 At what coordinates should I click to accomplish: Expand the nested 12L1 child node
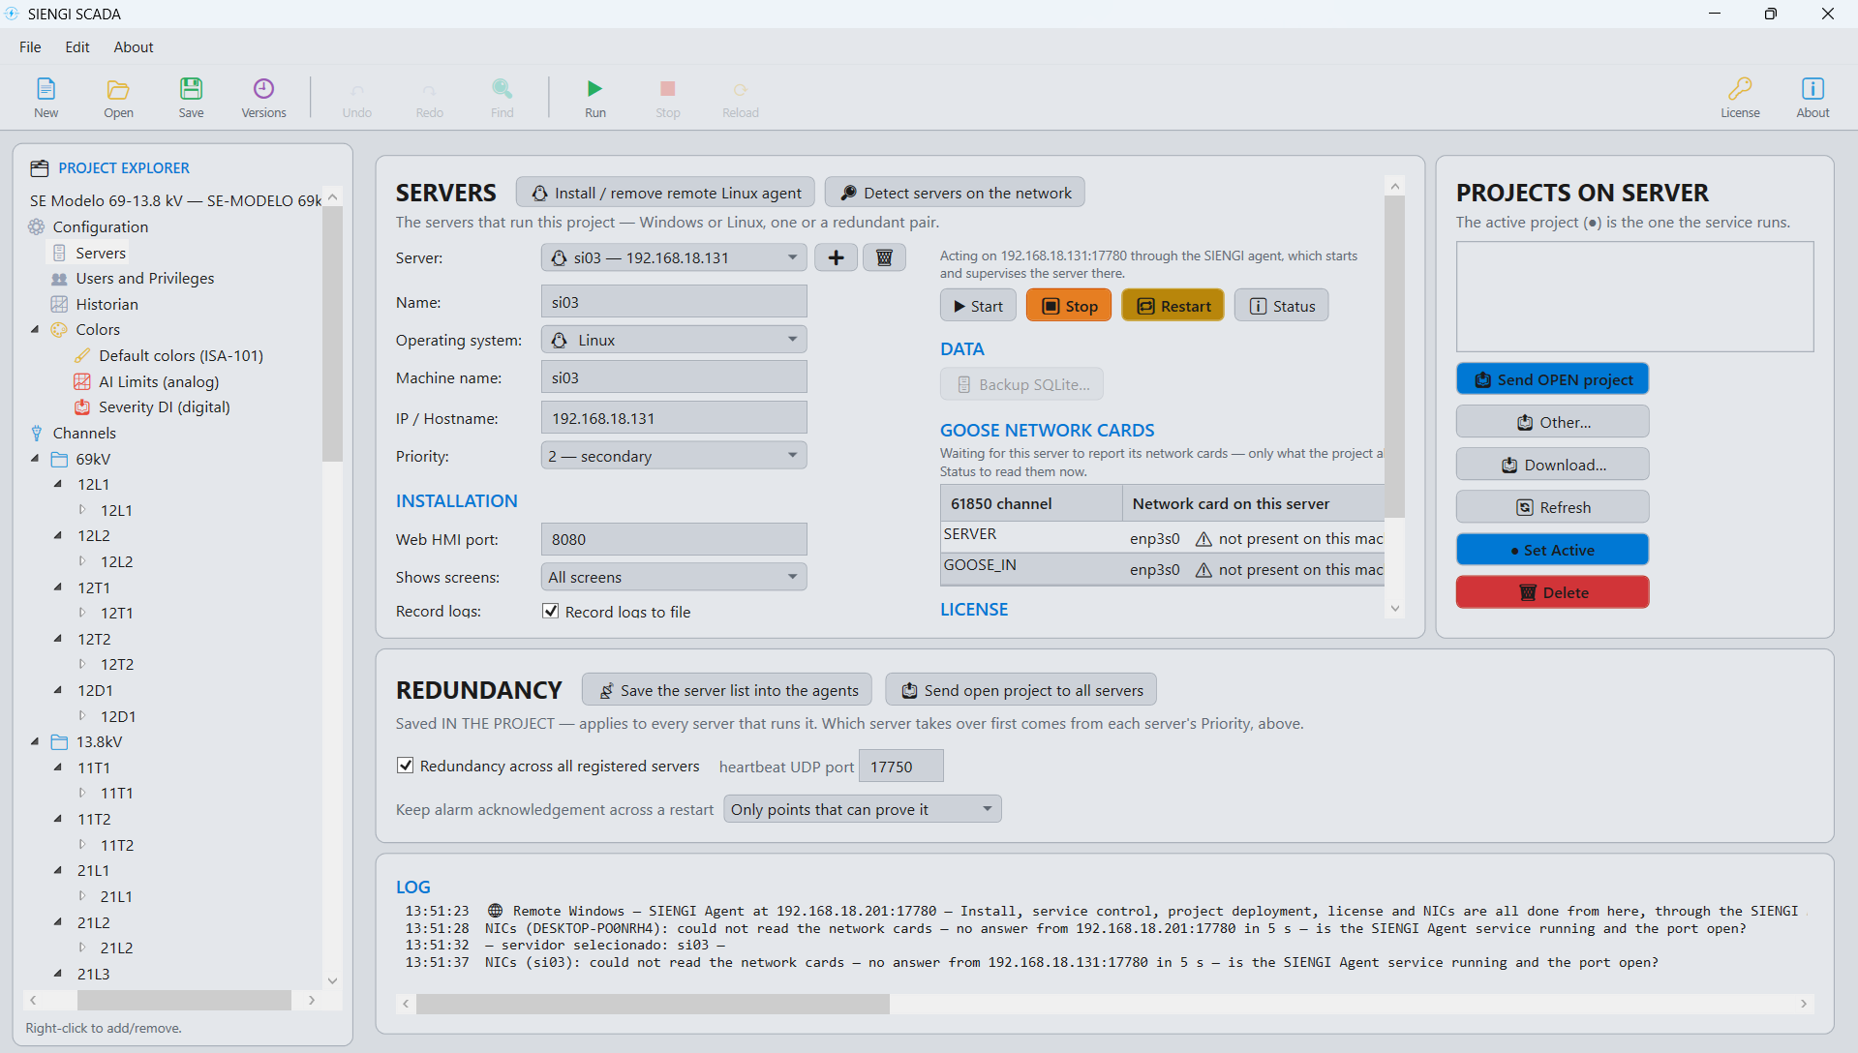[x=82, y=510]
